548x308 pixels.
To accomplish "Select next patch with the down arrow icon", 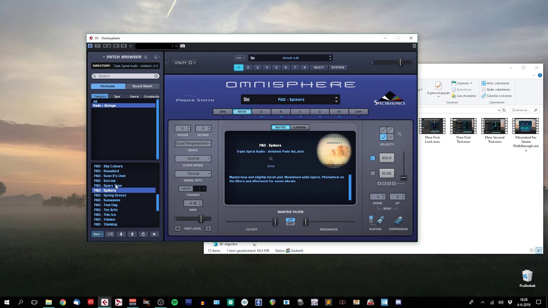I will (121, 234).
